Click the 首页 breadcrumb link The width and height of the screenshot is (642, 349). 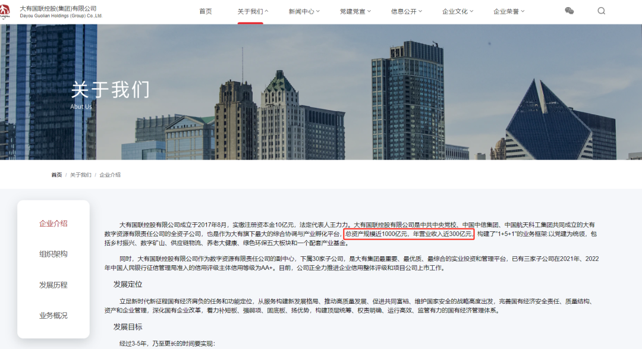(56, 175)
